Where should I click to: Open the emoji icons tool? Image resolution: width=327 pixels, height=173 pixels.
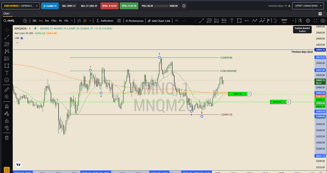(x=7, y=80)
